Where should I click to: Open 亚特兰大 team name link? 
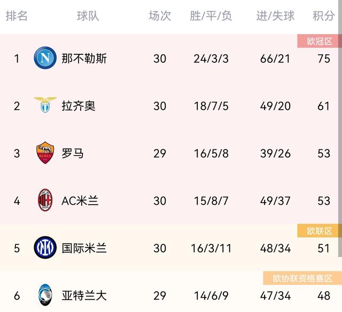(84, 295)
